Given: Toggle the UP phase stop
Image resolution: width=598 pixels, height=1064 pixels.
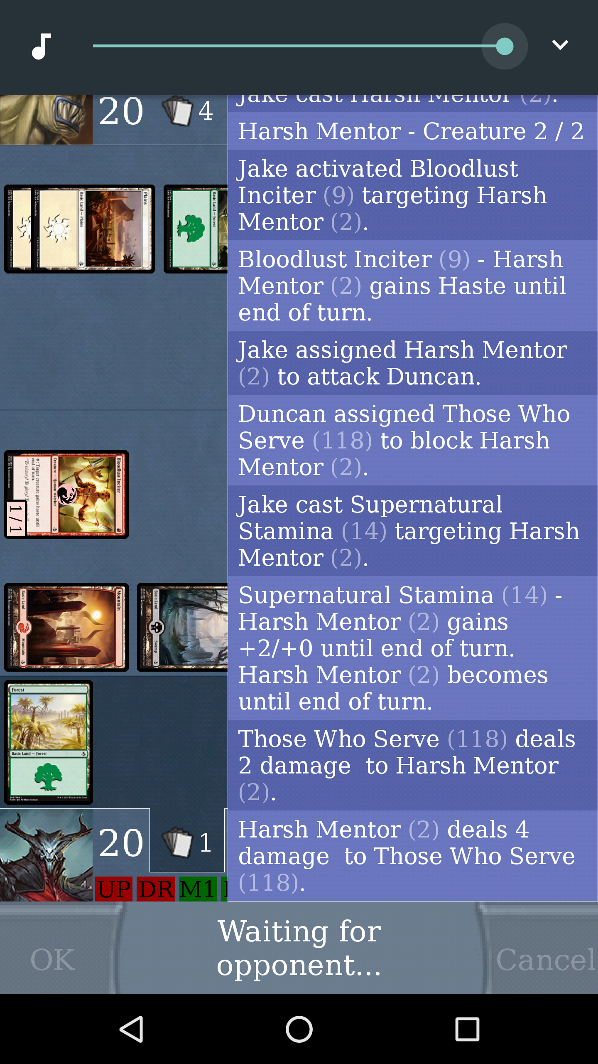Looking at the screenshot, I should coord(114,889).
